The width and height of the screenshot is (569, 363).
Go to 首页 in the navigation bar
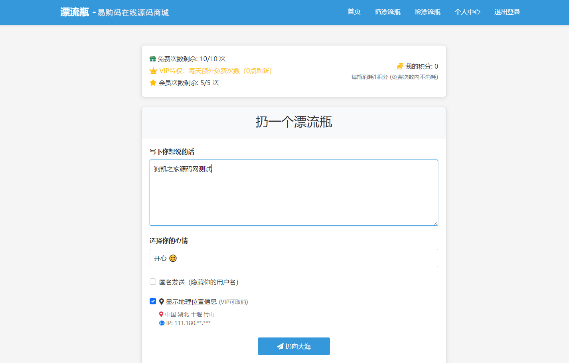[x=354, y=12]
